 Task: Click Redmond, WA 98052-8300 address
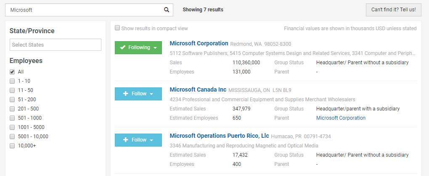pos(261,44)
